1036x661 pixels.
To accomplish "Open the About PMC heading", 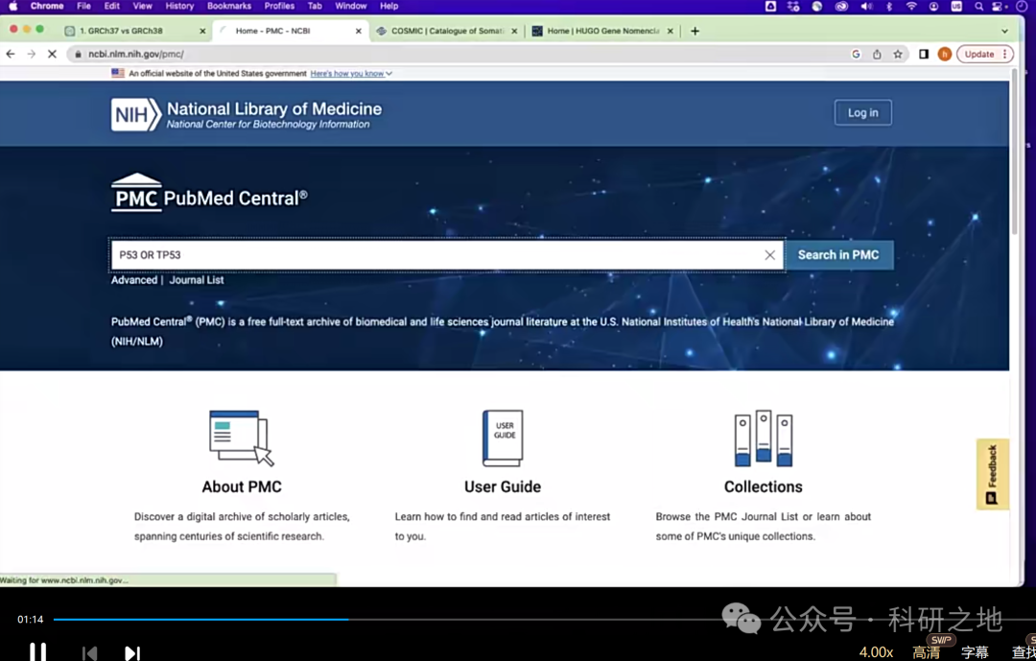I will pos(242,487).
